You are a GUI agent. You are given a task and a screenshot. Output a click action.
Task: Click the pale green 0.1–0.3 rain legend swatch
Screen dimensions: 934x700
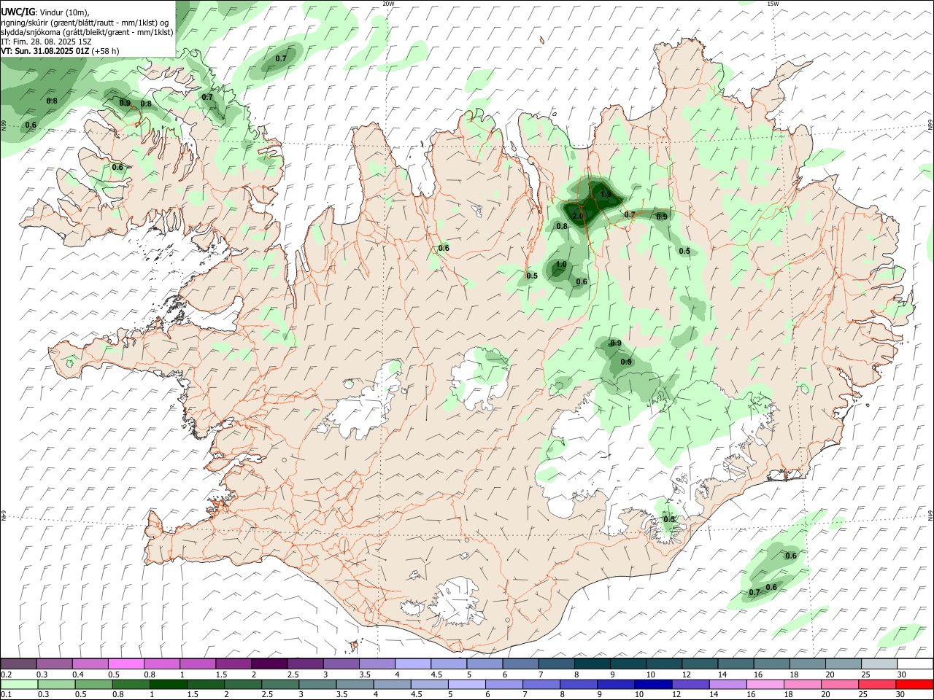click(20, 684)
